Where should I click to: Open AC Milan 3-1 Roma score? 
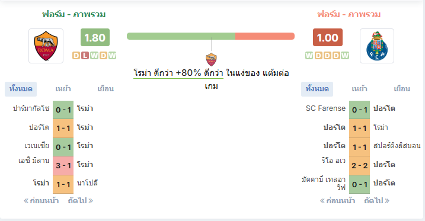[63, 165]
